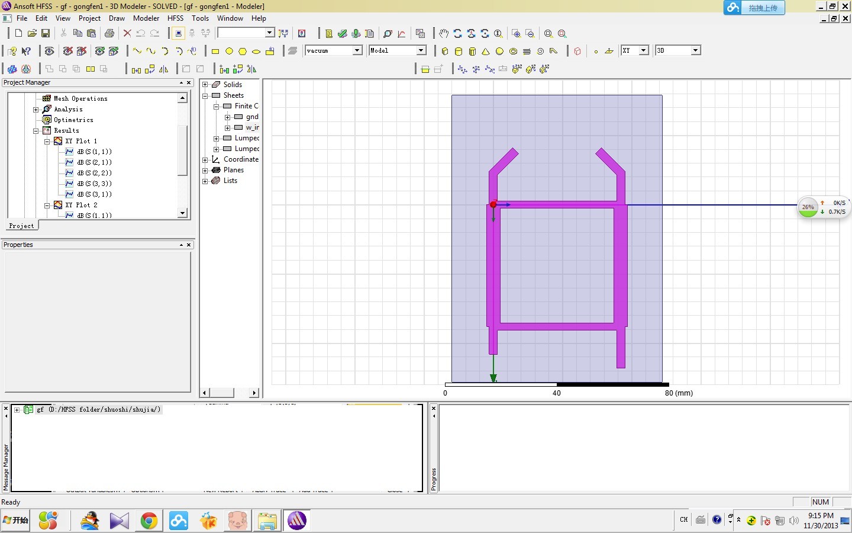Open the 3D movement mode dropdown

696,50
